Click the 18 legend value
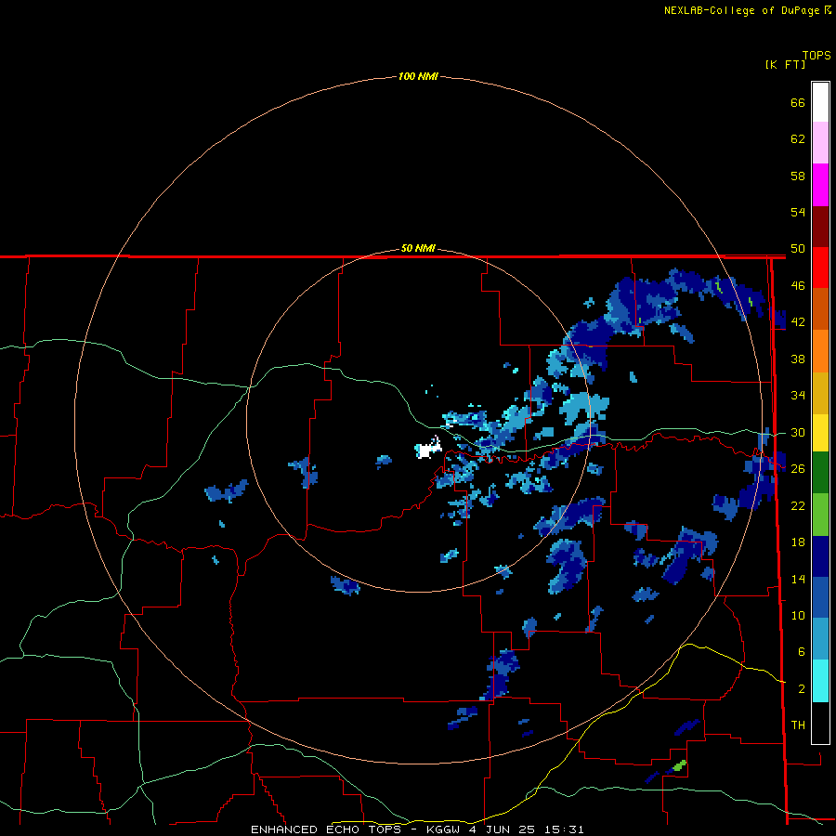836x836 pixels. [798, 542]
